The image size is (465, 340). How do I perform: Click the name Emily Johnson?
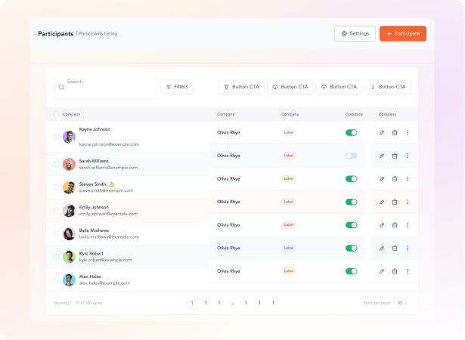click(x=94, y=207)
